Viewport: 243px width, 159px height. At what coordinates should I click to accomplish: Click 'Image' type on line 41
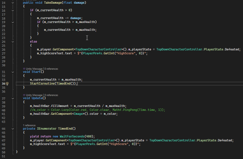pyautogui.click(x=78, y=114)
